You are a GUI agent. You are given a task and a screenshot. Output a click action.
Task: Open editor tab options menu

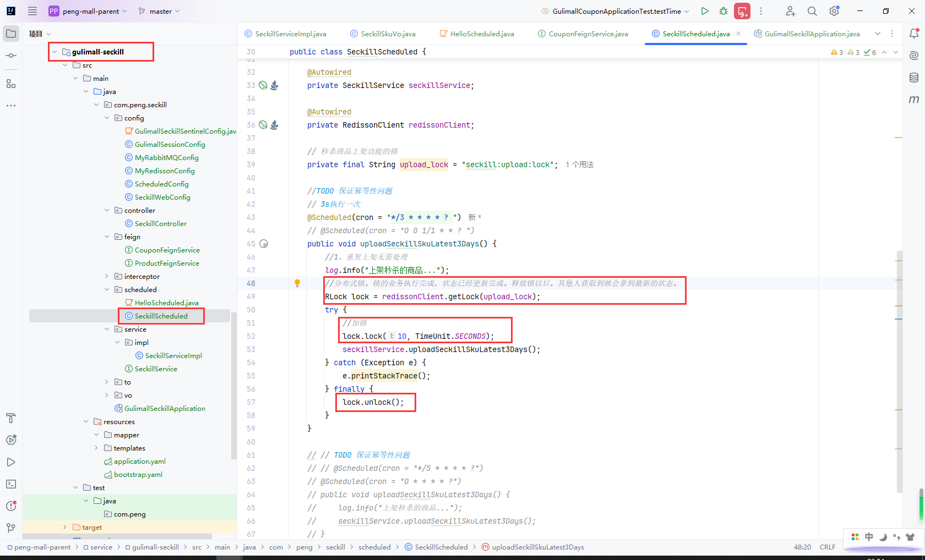892,34
